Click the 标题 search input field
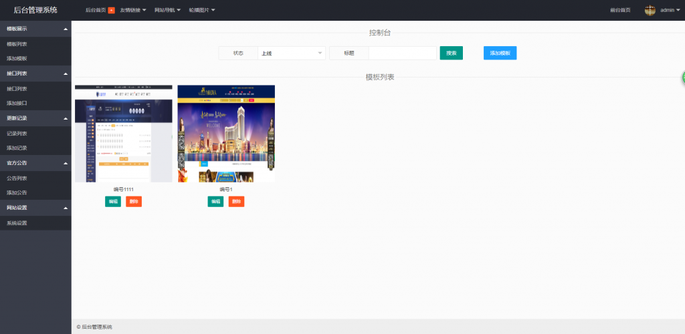 pos(402,53)
